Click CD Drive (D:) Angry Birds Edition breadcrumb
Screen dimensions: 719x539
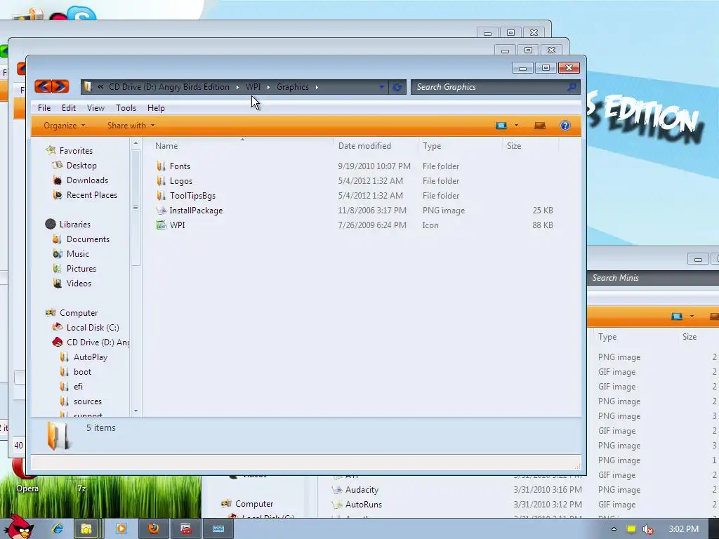pyautogui.click(x=169, y=86)
